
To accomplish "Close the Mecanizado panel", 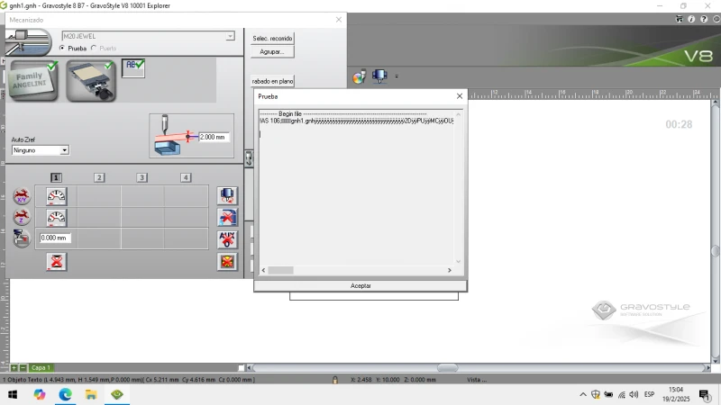I will pyautogui.click(x=339, y=20).
